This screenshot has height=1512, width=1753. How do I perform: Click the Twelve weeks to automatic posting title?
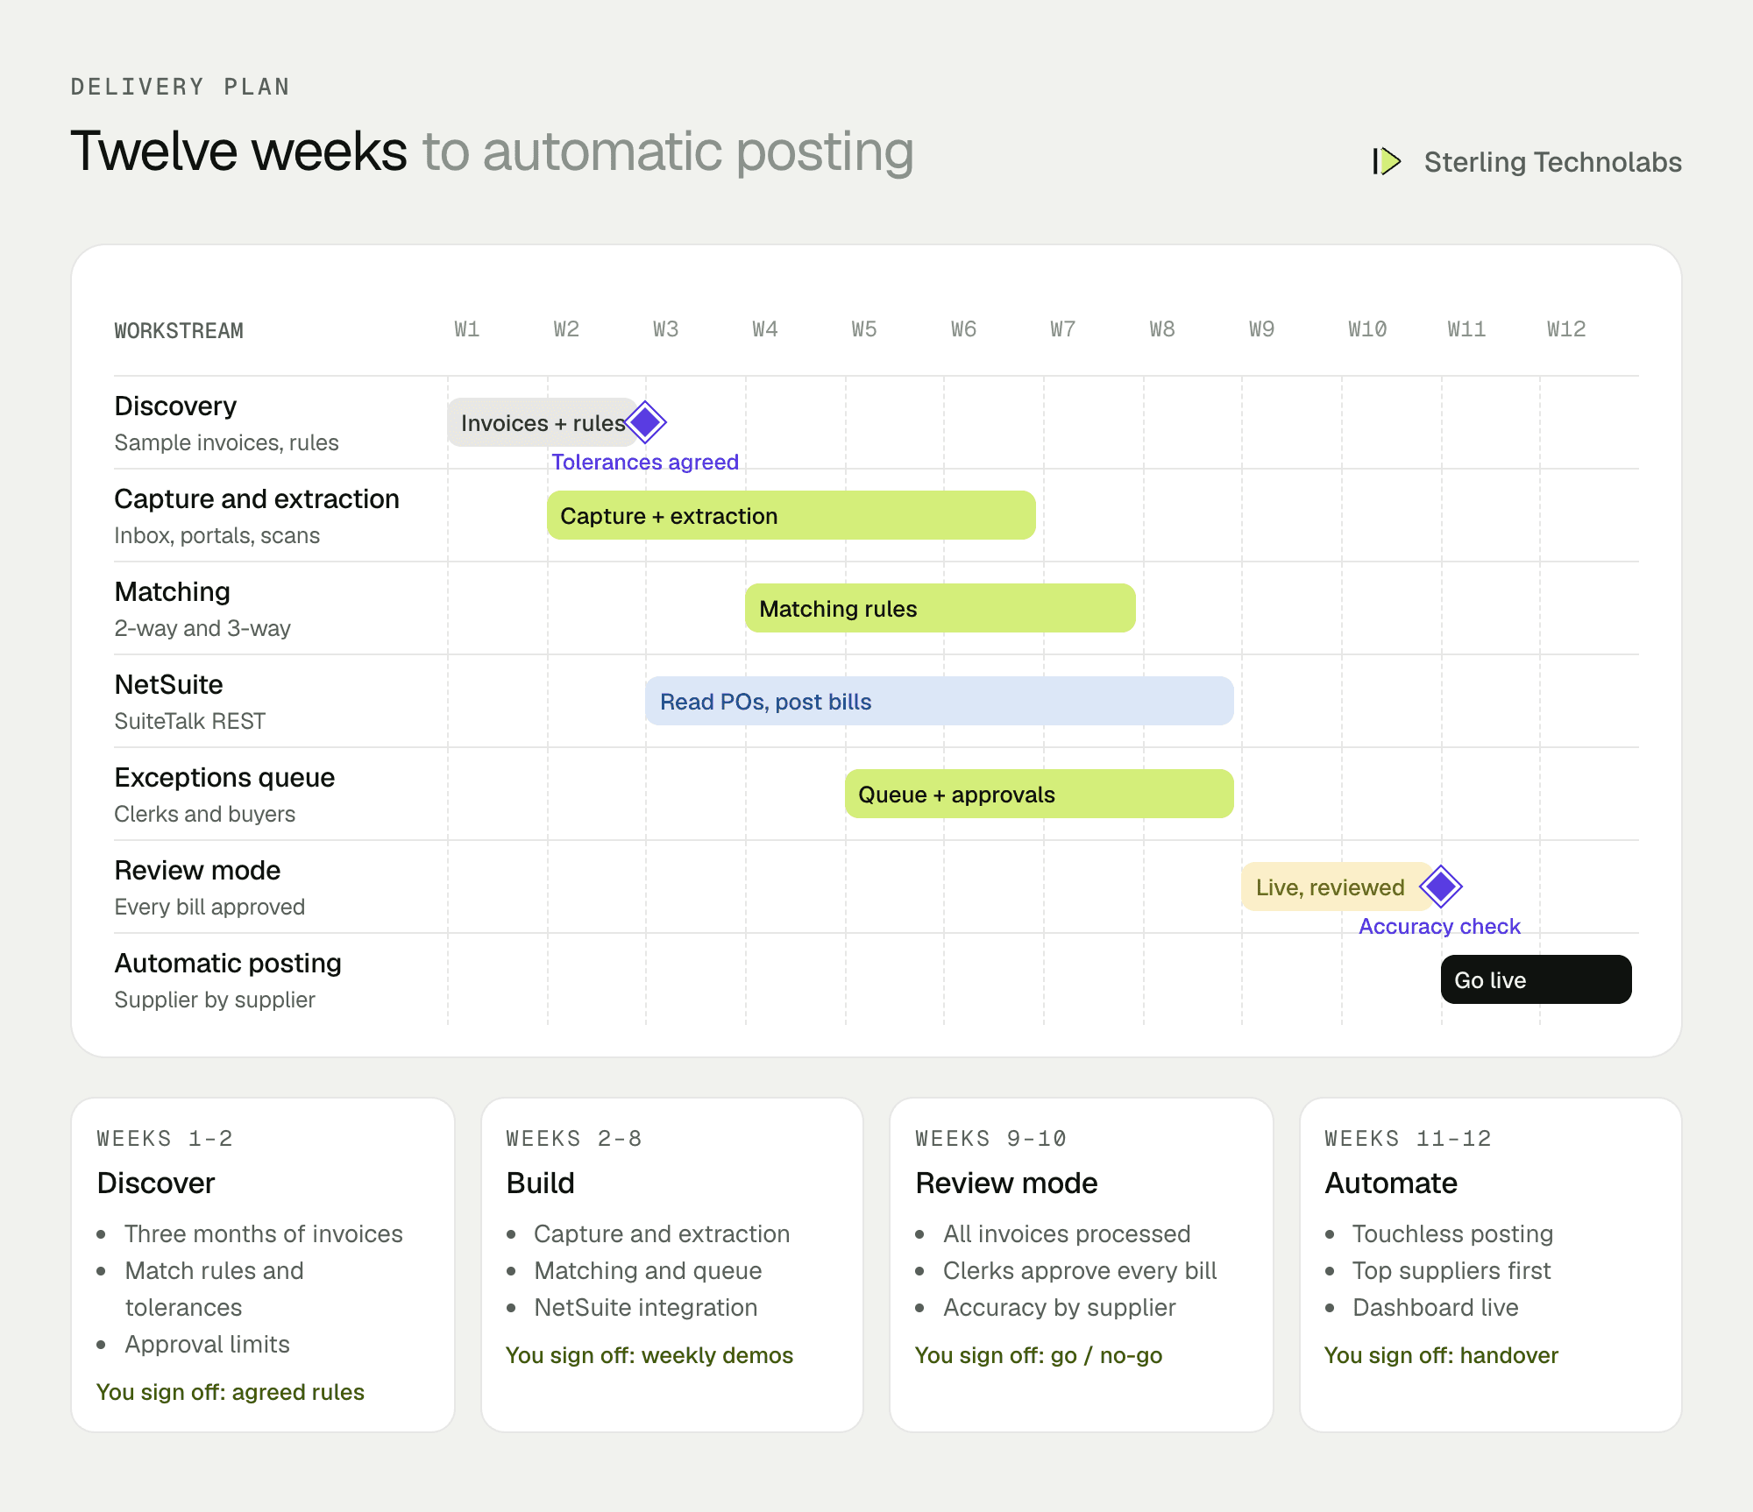click(x=493, y=151)
